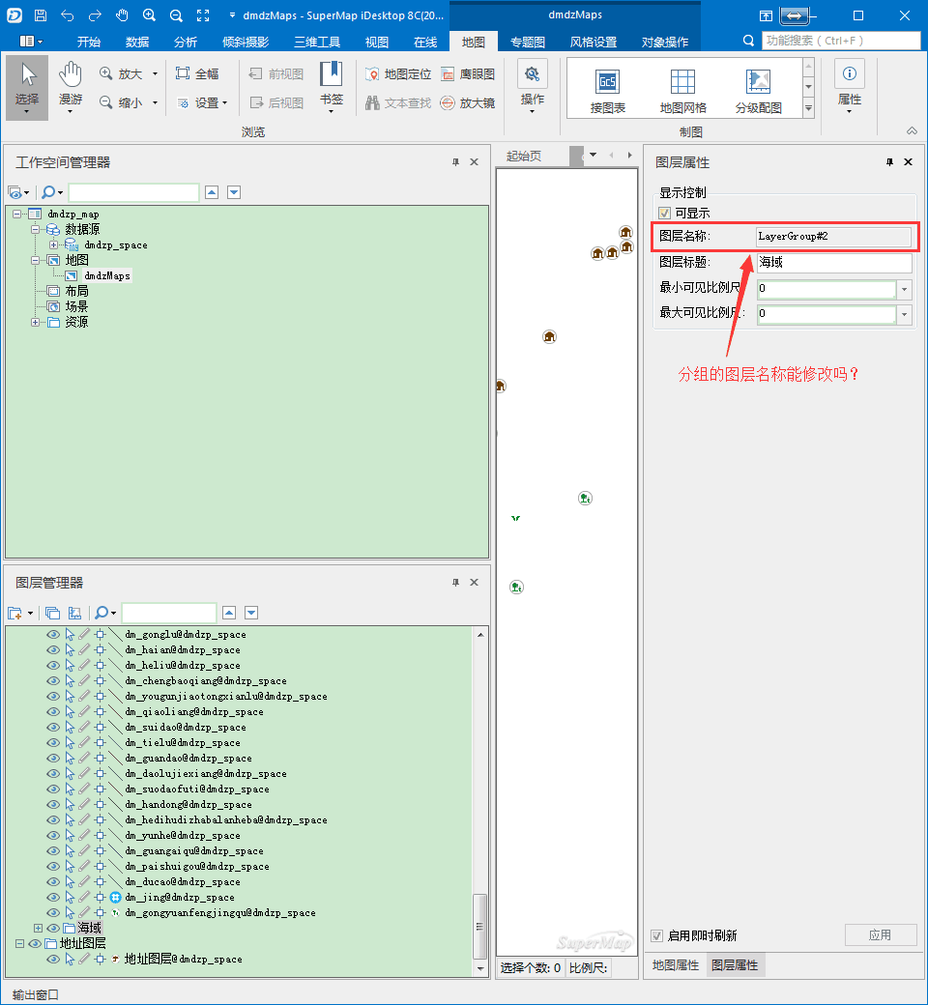Click the 功能搜索 search input

point(841,41)
